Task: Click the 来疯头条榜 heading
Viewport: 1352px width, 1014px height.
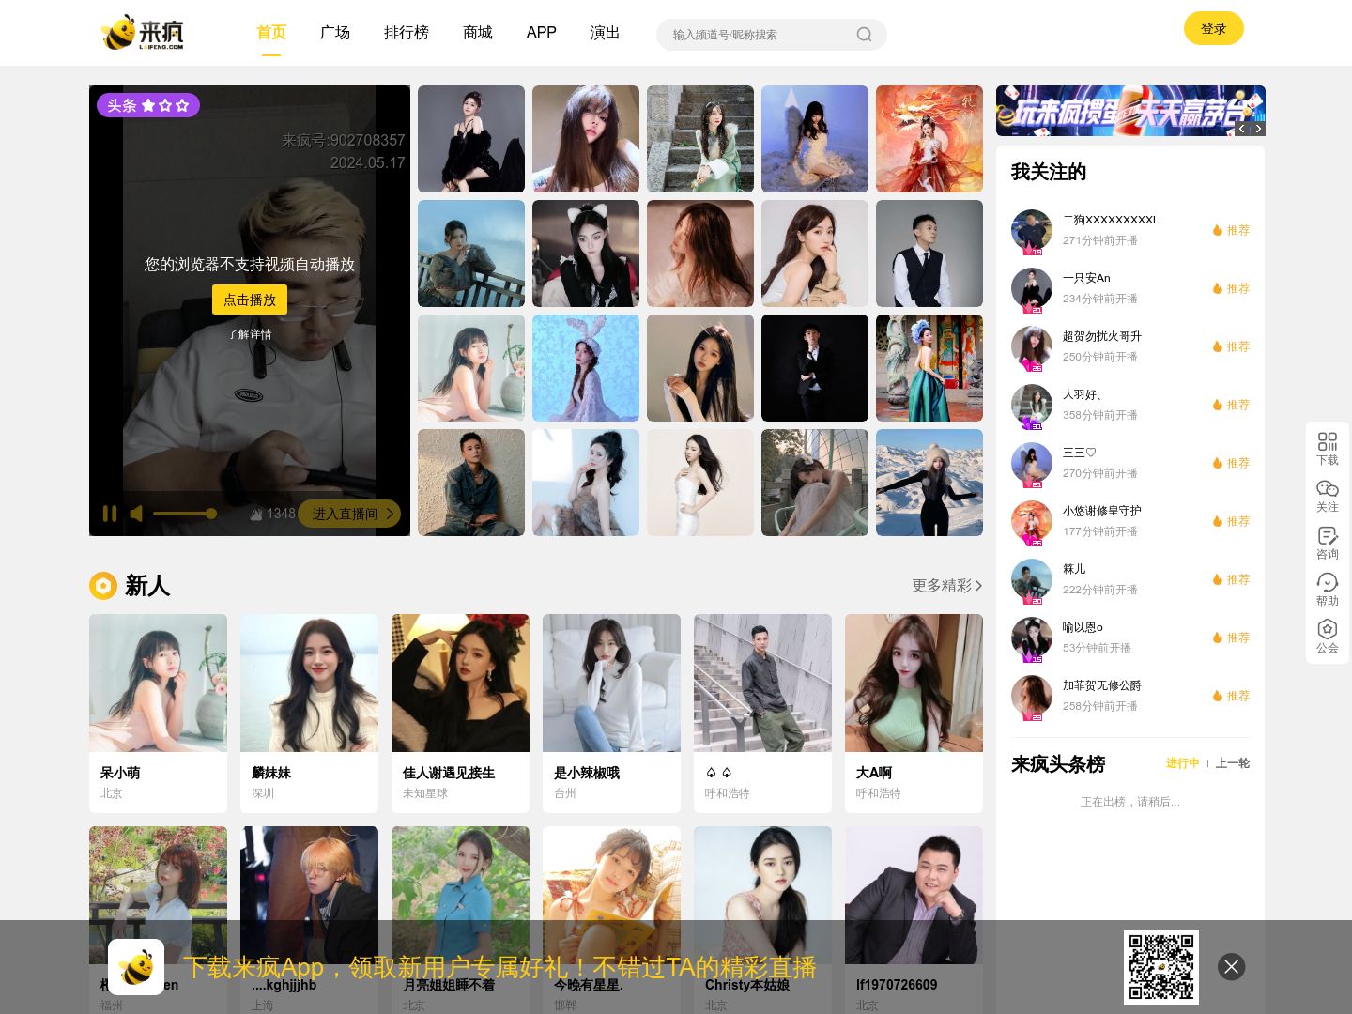Action: [x=1058, y=764]
